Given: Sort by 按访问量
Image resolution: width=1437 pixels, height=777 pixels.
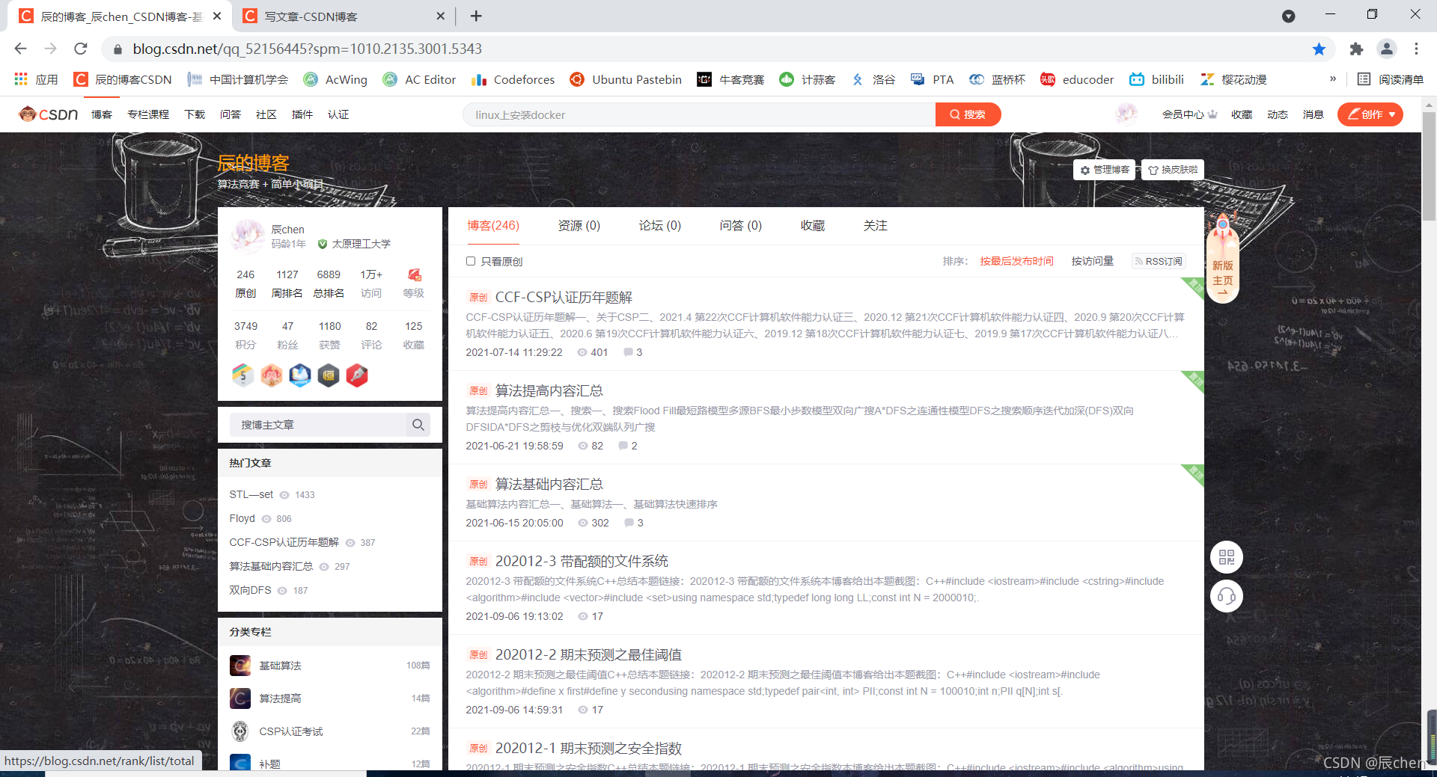Looking at the screenshot, I should click(x=1093, y=261).
